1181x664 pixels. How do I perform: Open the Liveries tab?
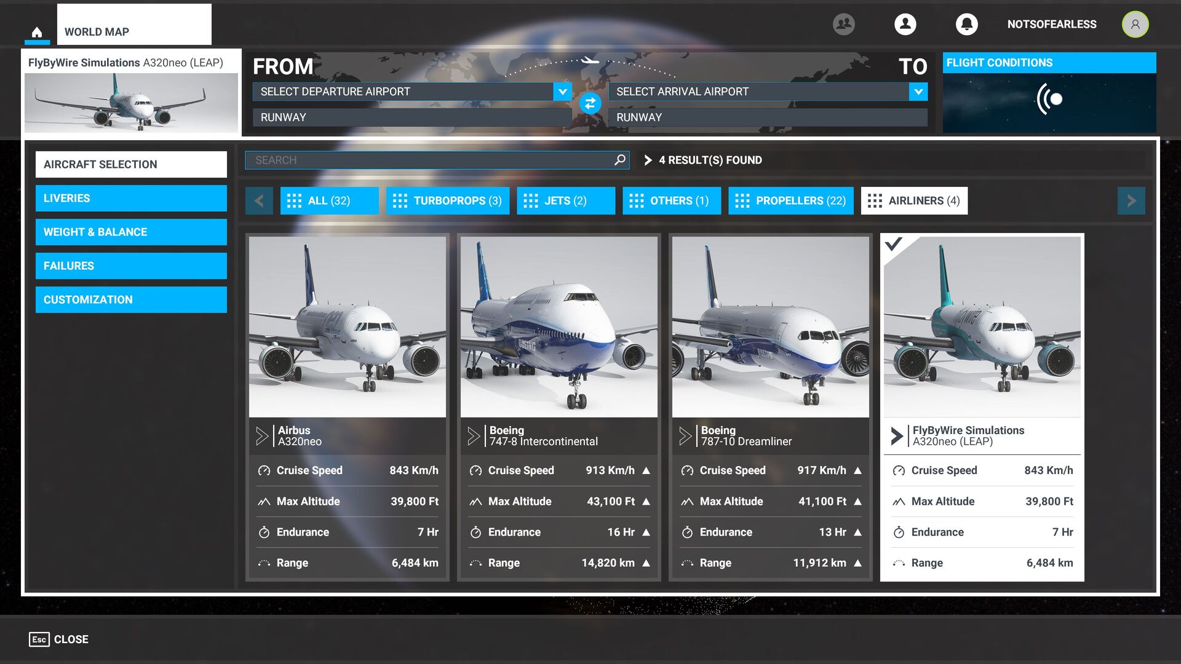coord(131,199)
